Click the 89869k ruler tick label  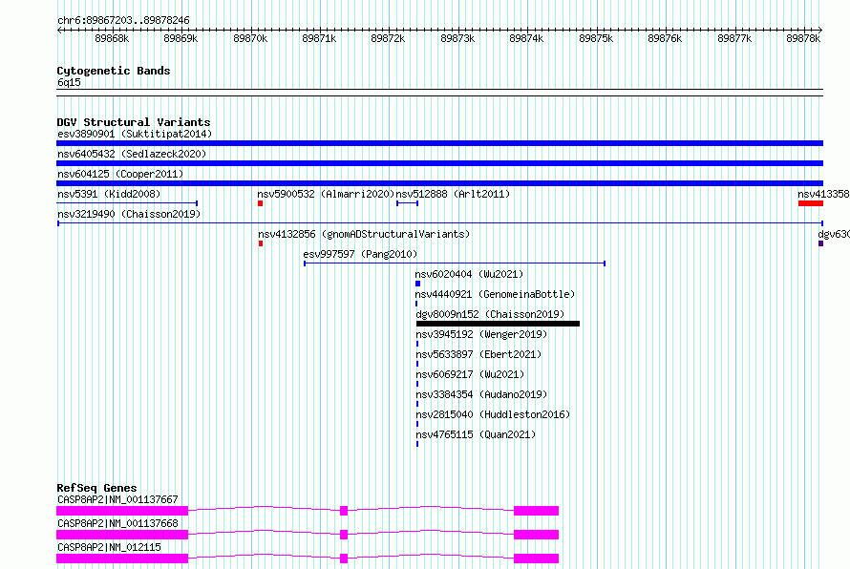[x=181, y=38]
